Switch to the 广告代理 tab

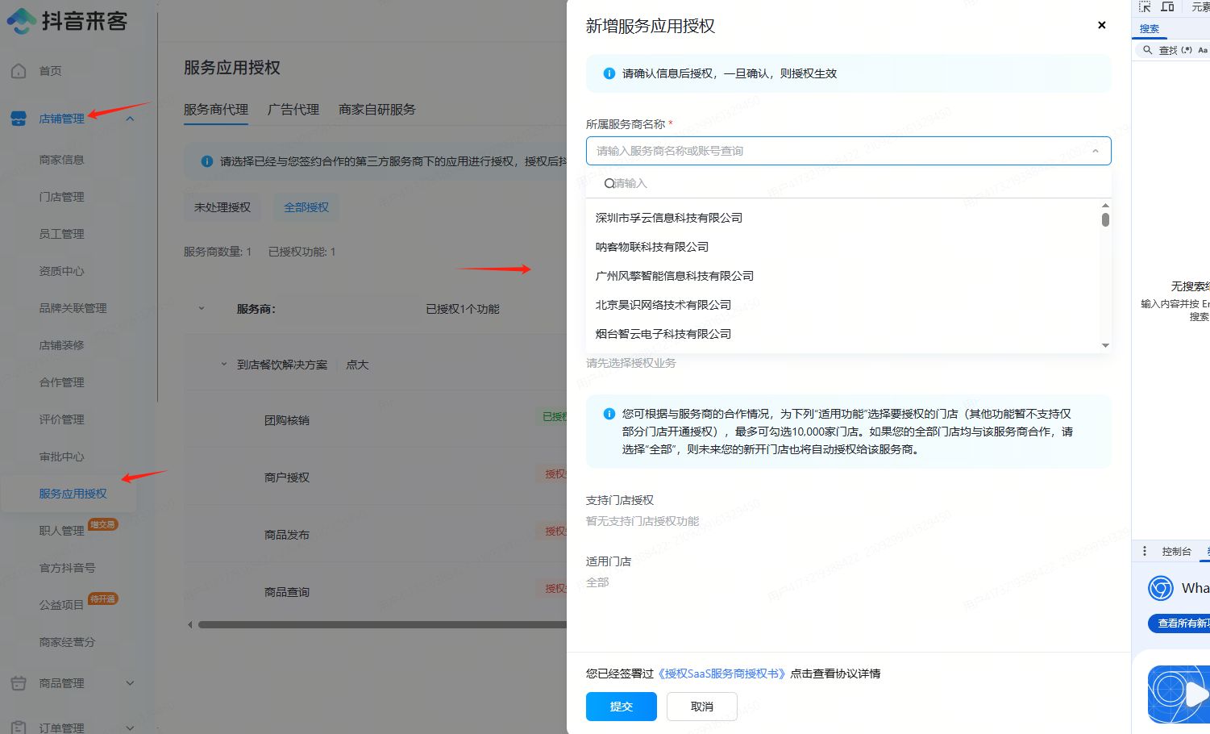pyautogui.click(x=293, y=110)
